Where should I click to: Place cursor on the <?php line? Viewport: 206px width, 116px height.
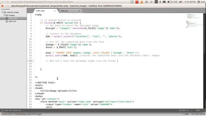38,15
